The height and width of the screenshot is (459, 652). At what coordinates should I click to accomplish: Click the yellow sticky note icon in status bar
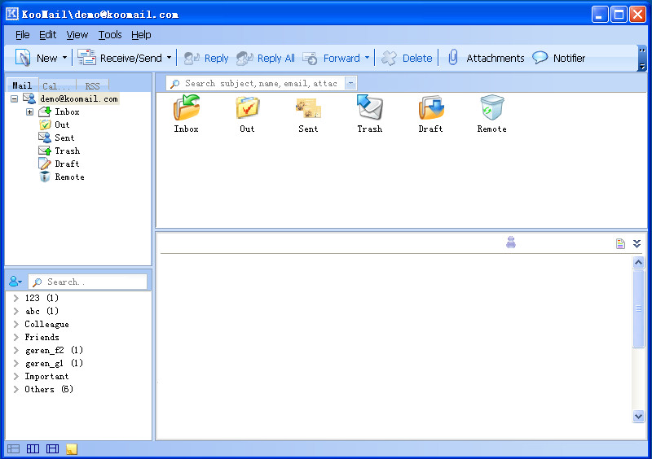coord(72,449)
